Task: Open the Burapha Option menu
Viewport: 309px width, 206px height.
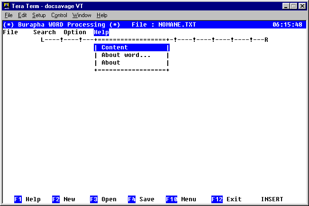Action: [x=75, y=32]
